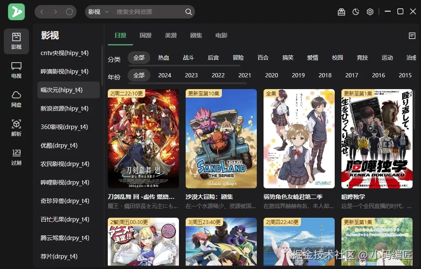The height and width of the screenshot is (269, 421).
Task: Toggle dark mode moon icon
Action: pos(356,12)
